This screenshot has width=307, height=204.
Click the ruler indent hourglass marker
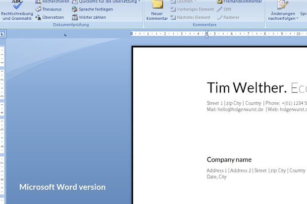point(206,34)
